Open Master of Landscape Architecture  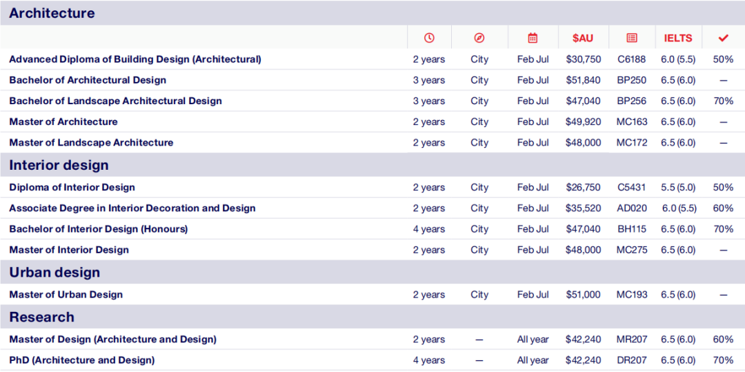[91, 143]
